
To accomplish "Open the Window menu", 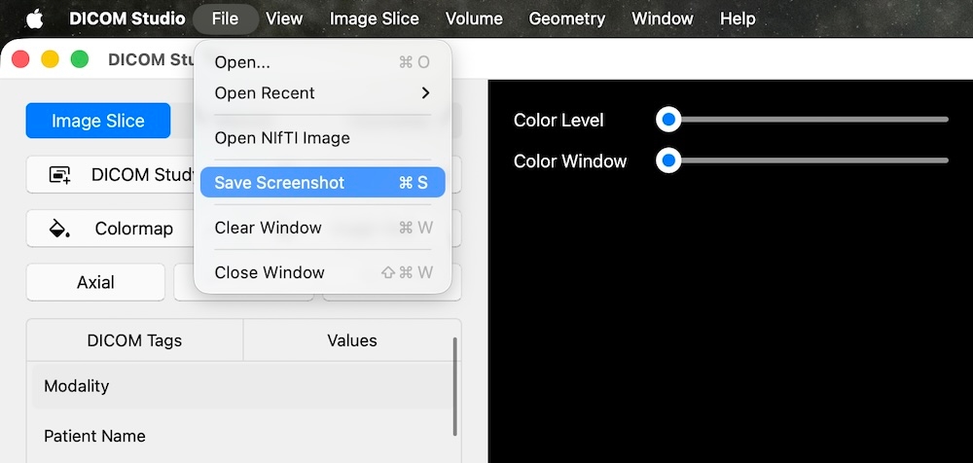I will (662, 18).
